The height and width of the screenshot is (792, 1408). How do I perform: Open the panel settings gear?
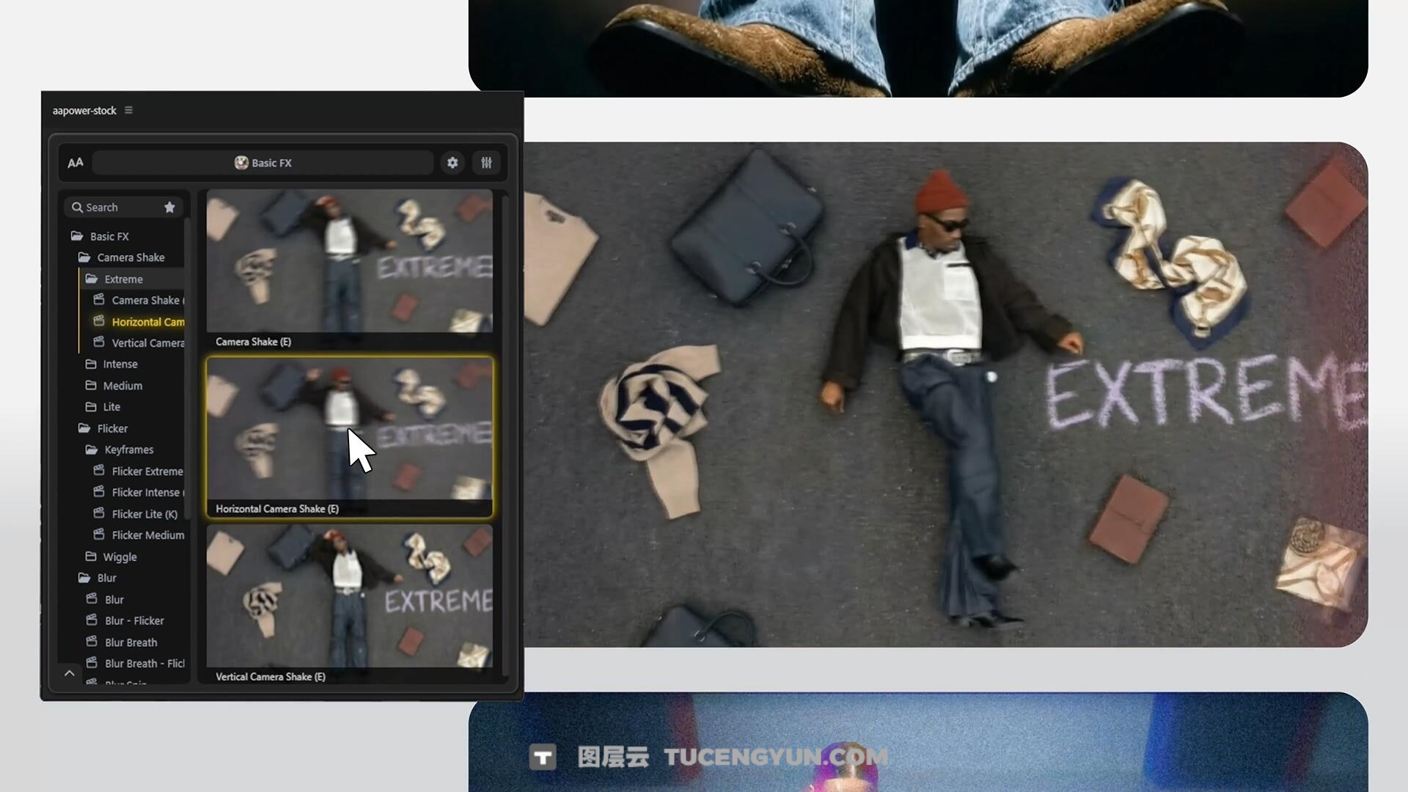tap(452, 163)
